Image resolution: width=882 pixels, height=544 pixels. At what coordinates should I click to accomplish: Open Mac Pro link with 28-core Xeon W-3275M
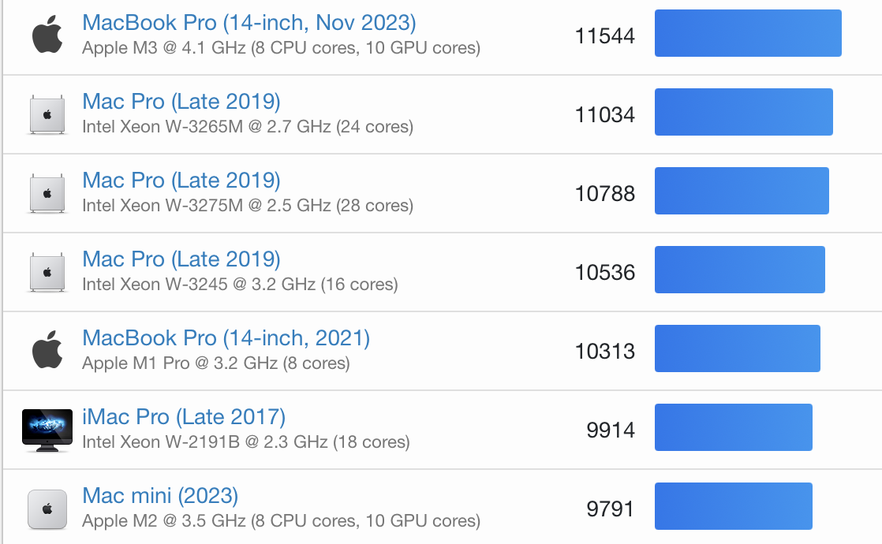click(181, 181)
